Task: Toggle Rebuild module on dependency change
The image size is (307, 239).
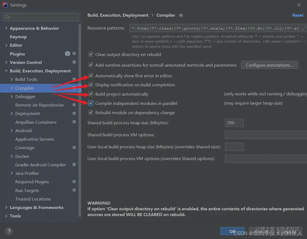Action: point(91,112)
